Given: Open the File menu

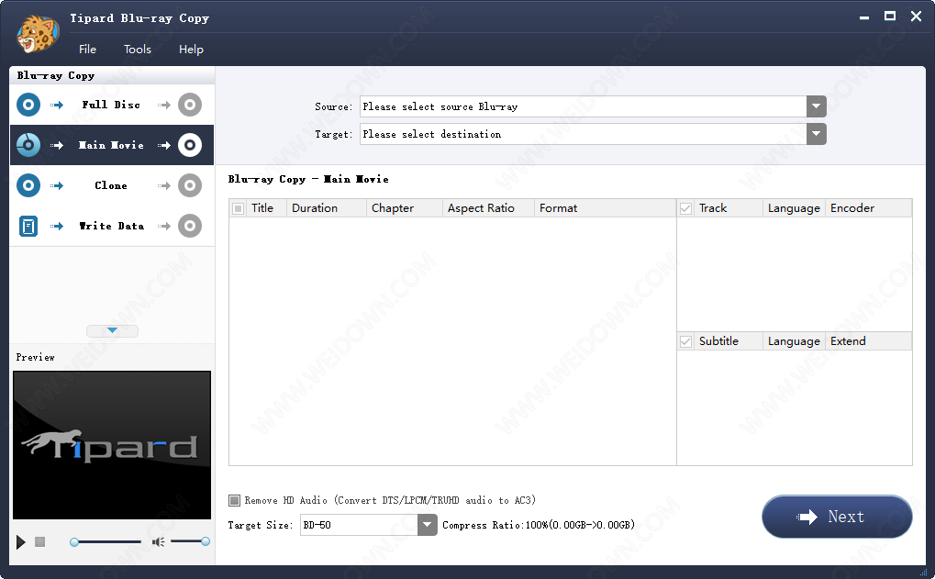Looking at the screenshot, I should (88, 50).
